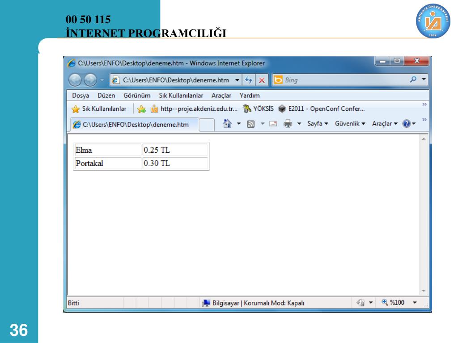
Task: Click the vertical scrollbar up arrow
Action: (424, 139)
